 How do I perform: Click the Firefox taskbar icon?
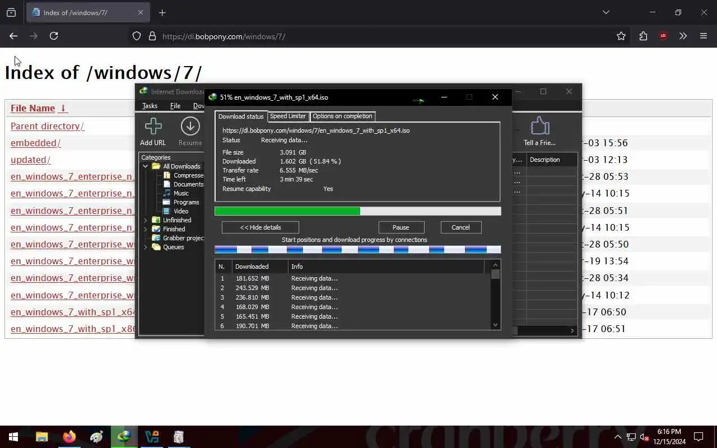click(69, 437)
